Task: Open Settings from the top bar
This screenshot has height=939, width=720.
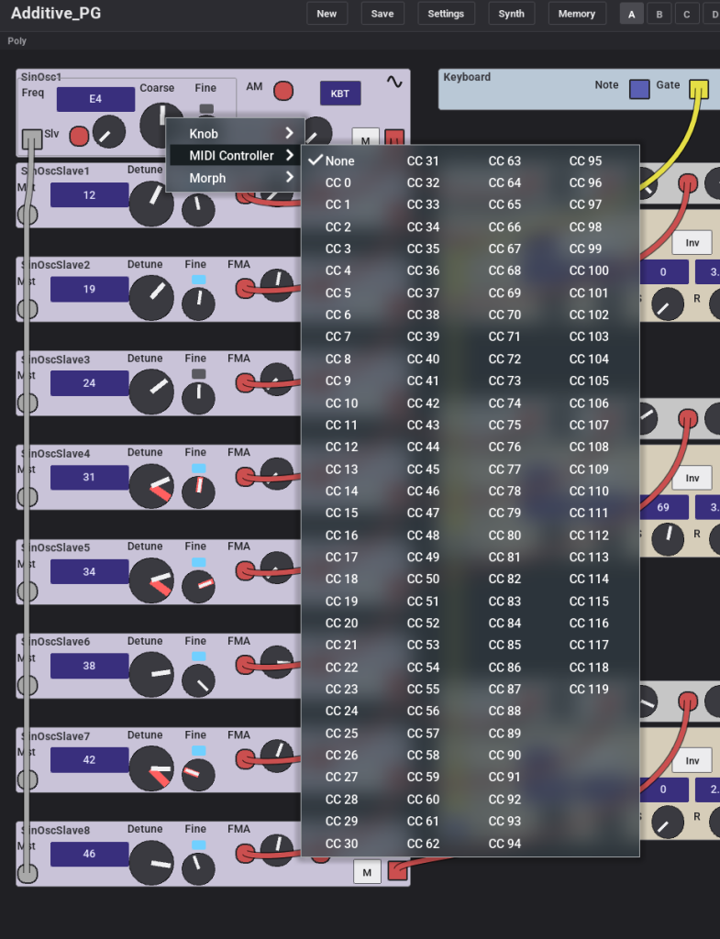Action: click(446, 13)
